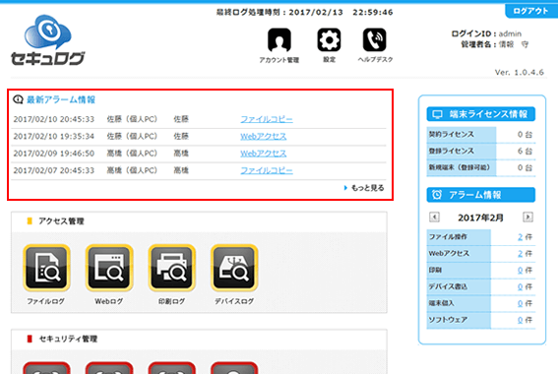The image size is (558, 374).
Task: Click the Ver. 1.0.4.6 version text
Action: (x=520, y=72)
